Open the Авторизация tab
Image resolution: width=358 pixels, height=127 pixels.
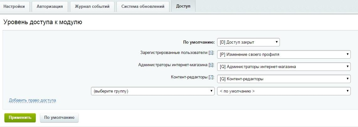coord(50,6)
